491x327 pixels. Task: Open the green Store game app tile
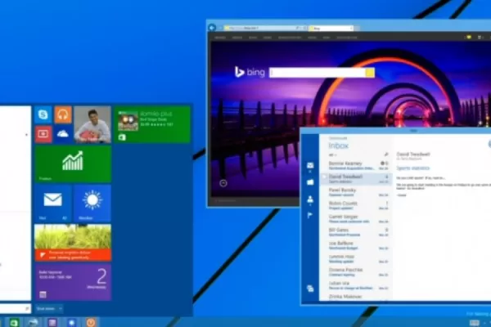click(x=152, y=124)
